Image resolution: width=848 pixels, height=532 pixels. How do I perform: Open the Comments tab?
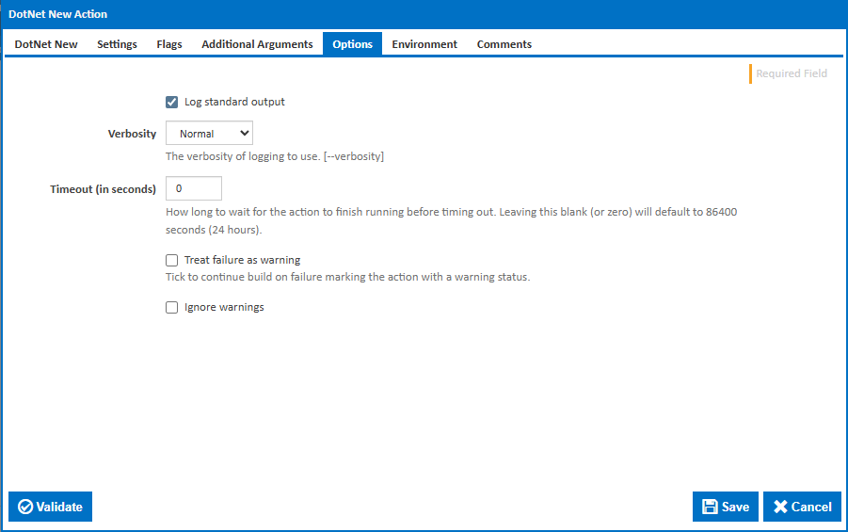click(x=504, y=44)
